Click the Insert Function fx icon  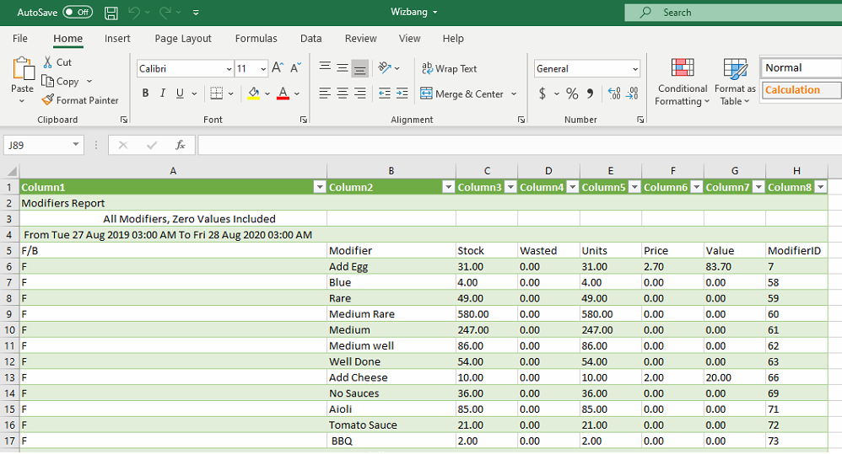click(180, 145)
